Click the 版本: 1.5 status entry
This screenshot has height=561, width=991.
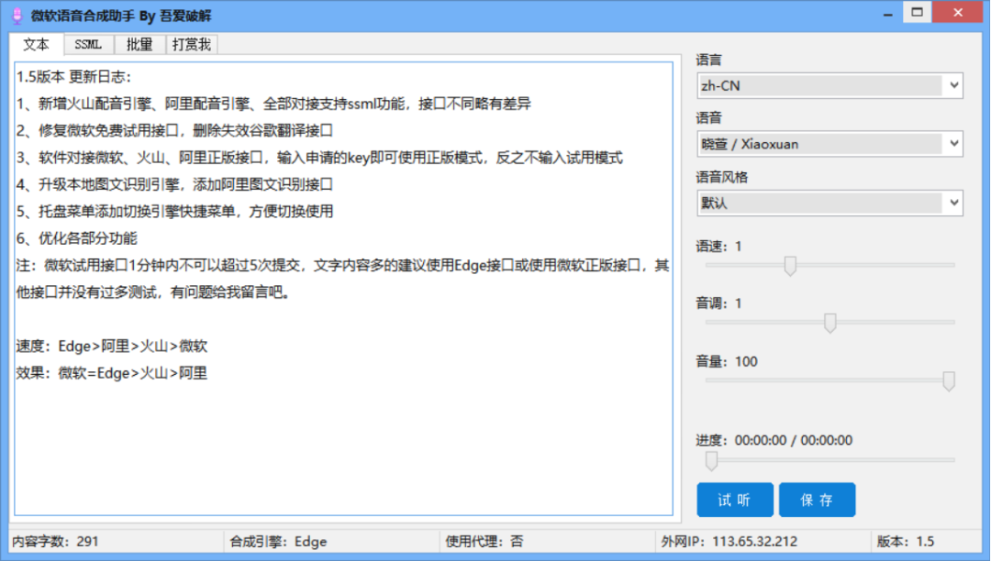[x=906, y=542]
